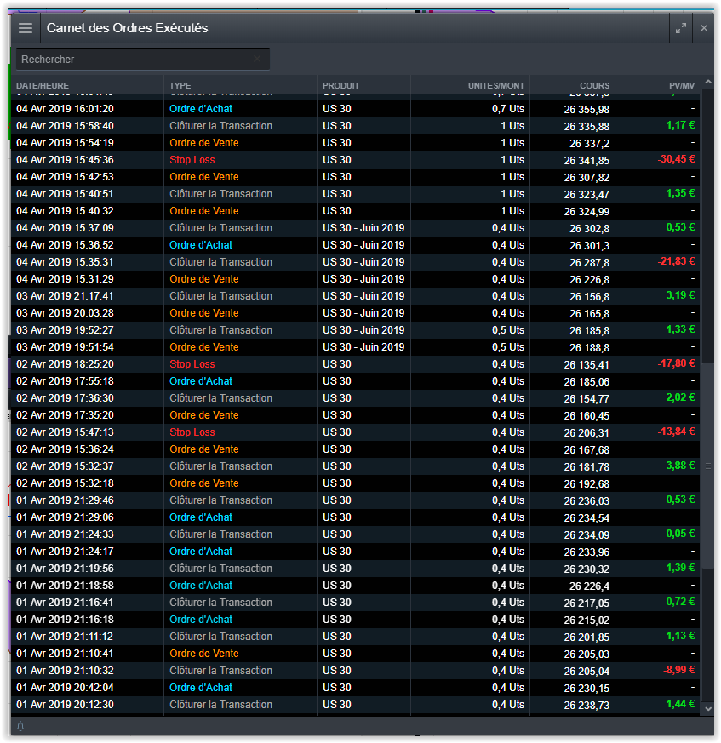
Task: Sort by the DATE/HEURE column header
Action: [x=43, y=86]
